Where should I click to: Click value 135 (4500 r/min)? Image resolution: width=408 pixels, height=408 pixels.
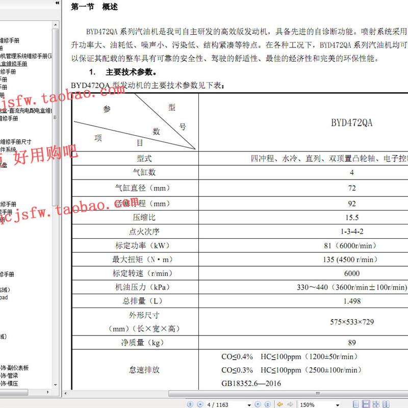tap(350, 260)
